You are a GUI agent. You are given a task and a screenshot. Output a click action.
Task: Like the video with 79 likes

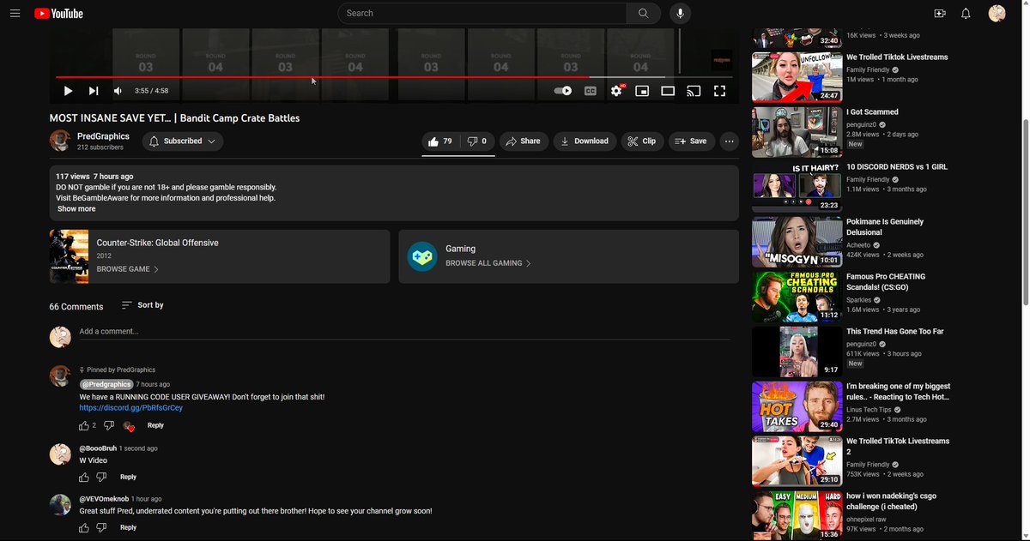click(x=440, y=141)
